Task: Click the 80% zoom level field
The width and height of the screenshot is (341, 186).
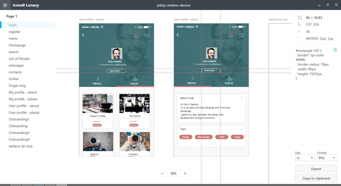Action: 174,173
